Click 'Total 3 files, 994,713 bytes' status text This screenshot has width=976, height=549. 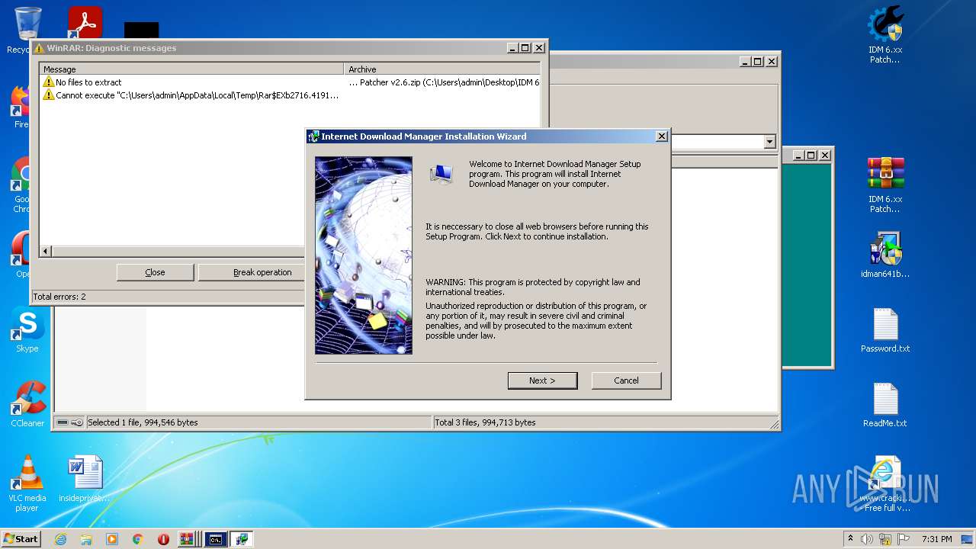point(486,422)
